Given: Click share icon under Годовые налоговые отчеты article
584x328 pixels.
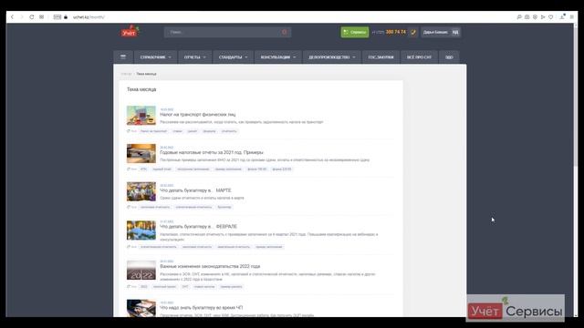Looking at the screenshot, I should click(129, 169).
